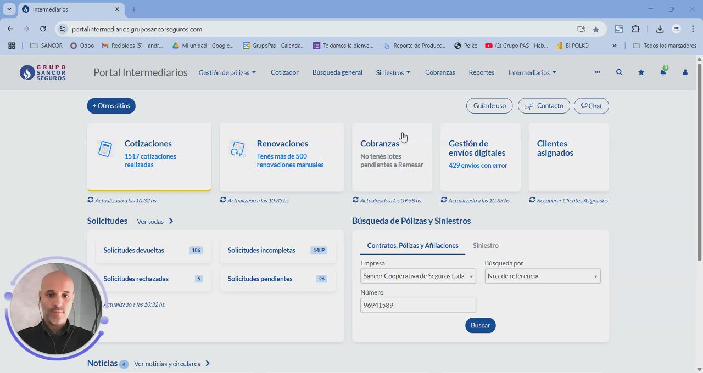The image size is (703, 373).
Task: Open Clientes asignados card
Action: tap(568, 157)
